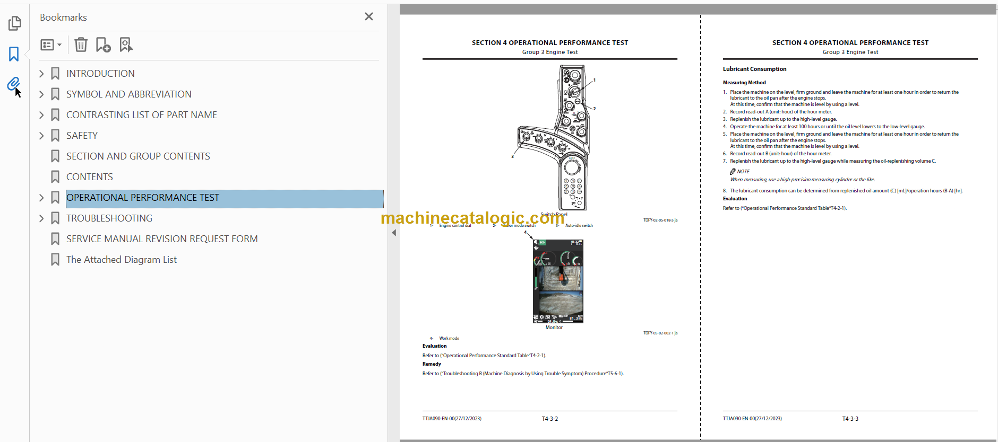Open the bookmark options dropdown menu

click(x=51, y=45)
